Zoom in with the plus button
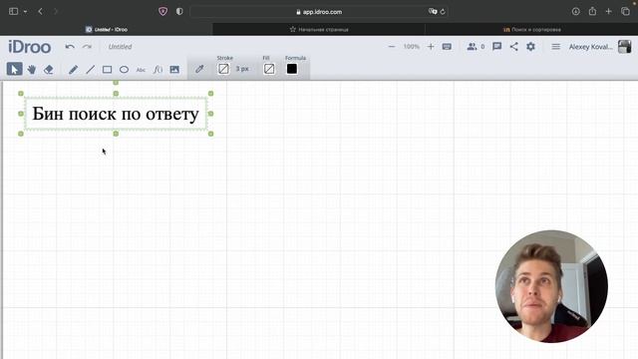 tap(431, 47)
